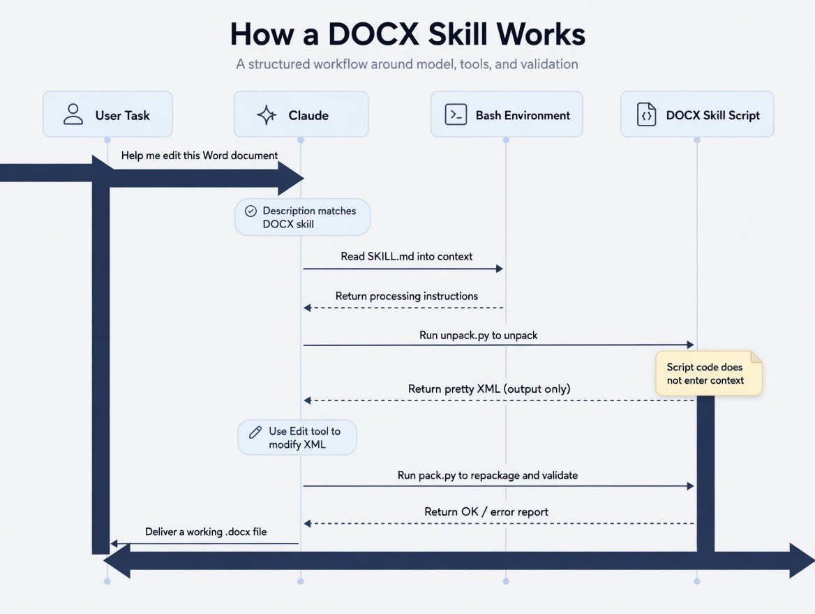Viewport: 815px width, 614px height.
Task: Click the user person icon
Action: click(73, 114)
